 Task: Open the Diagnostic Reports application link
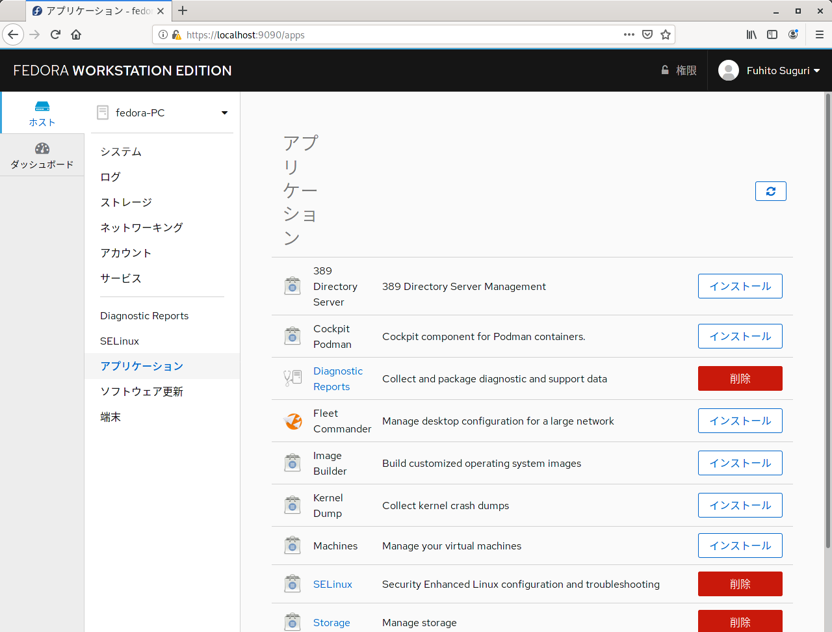point(338,378)
